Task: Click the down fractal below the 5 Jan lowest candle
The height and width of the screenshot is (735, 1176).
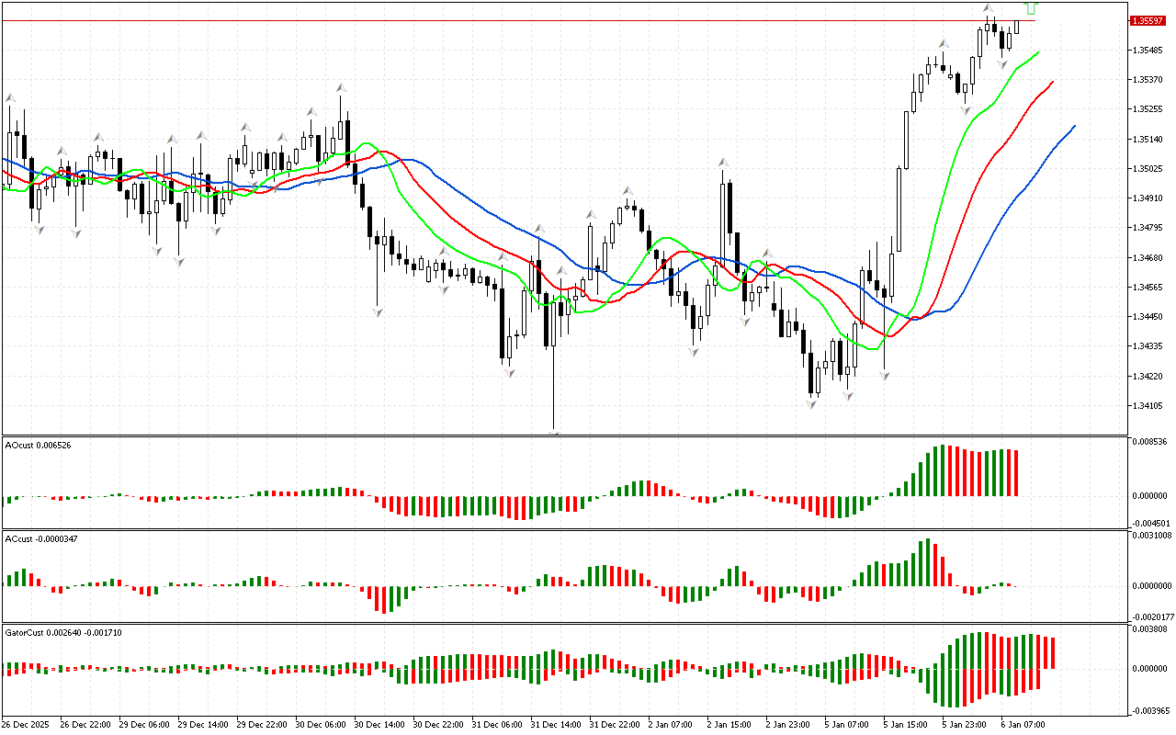Action: click(812, 403)
